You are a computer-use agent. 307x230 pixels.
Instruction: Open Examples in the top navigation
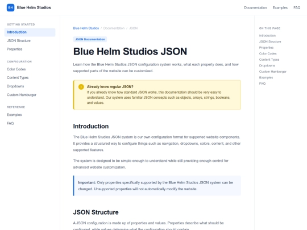pyautogui.click(x=280, y=7)
